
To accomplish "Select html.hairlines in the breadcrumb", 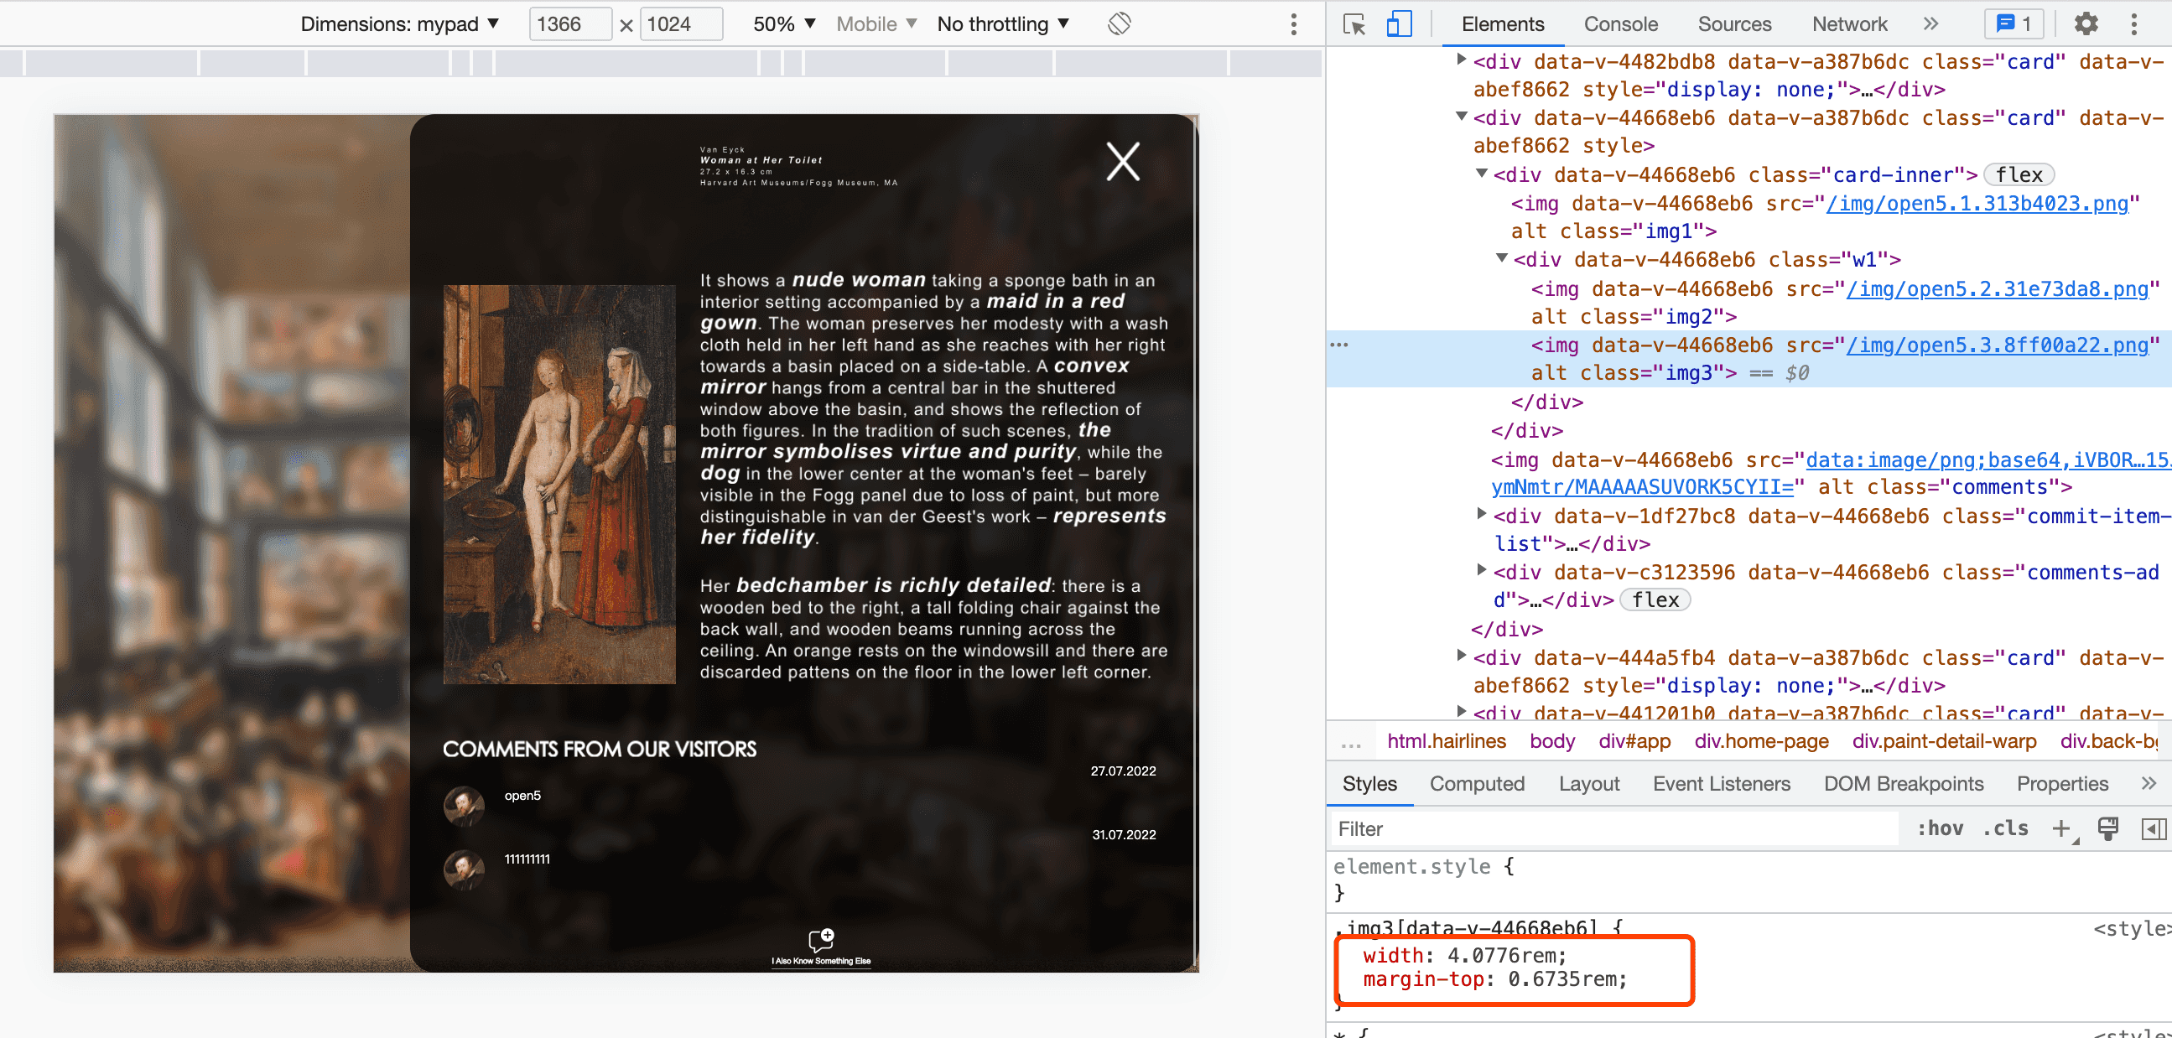I will click(1446, 741).
